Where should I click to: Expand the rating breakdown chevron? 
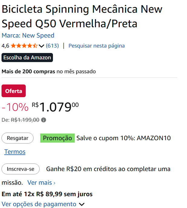coord(42,46)
